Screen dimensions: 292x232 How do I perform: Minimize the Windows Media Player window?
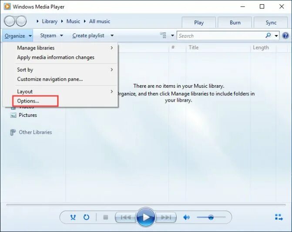point(243,7)
